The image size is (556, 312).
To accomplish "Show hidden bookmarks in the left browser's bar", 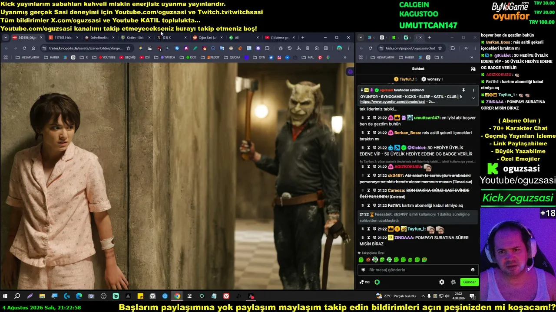I will coord(345,57).
